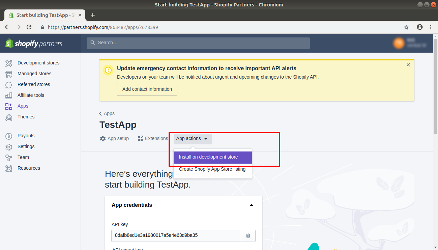Open the Development stores sidebar icon
Screen dimensions: 438x250
coord(9,63)
